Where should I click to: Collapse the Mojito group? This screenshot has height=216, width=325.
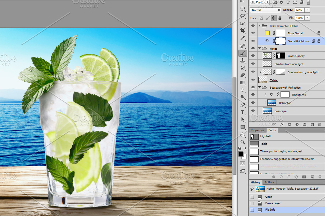259,49
